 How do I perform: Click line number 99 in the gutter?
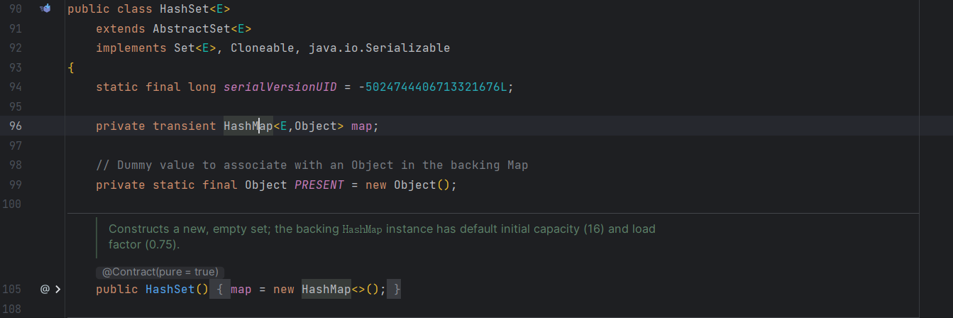point(16,185)
